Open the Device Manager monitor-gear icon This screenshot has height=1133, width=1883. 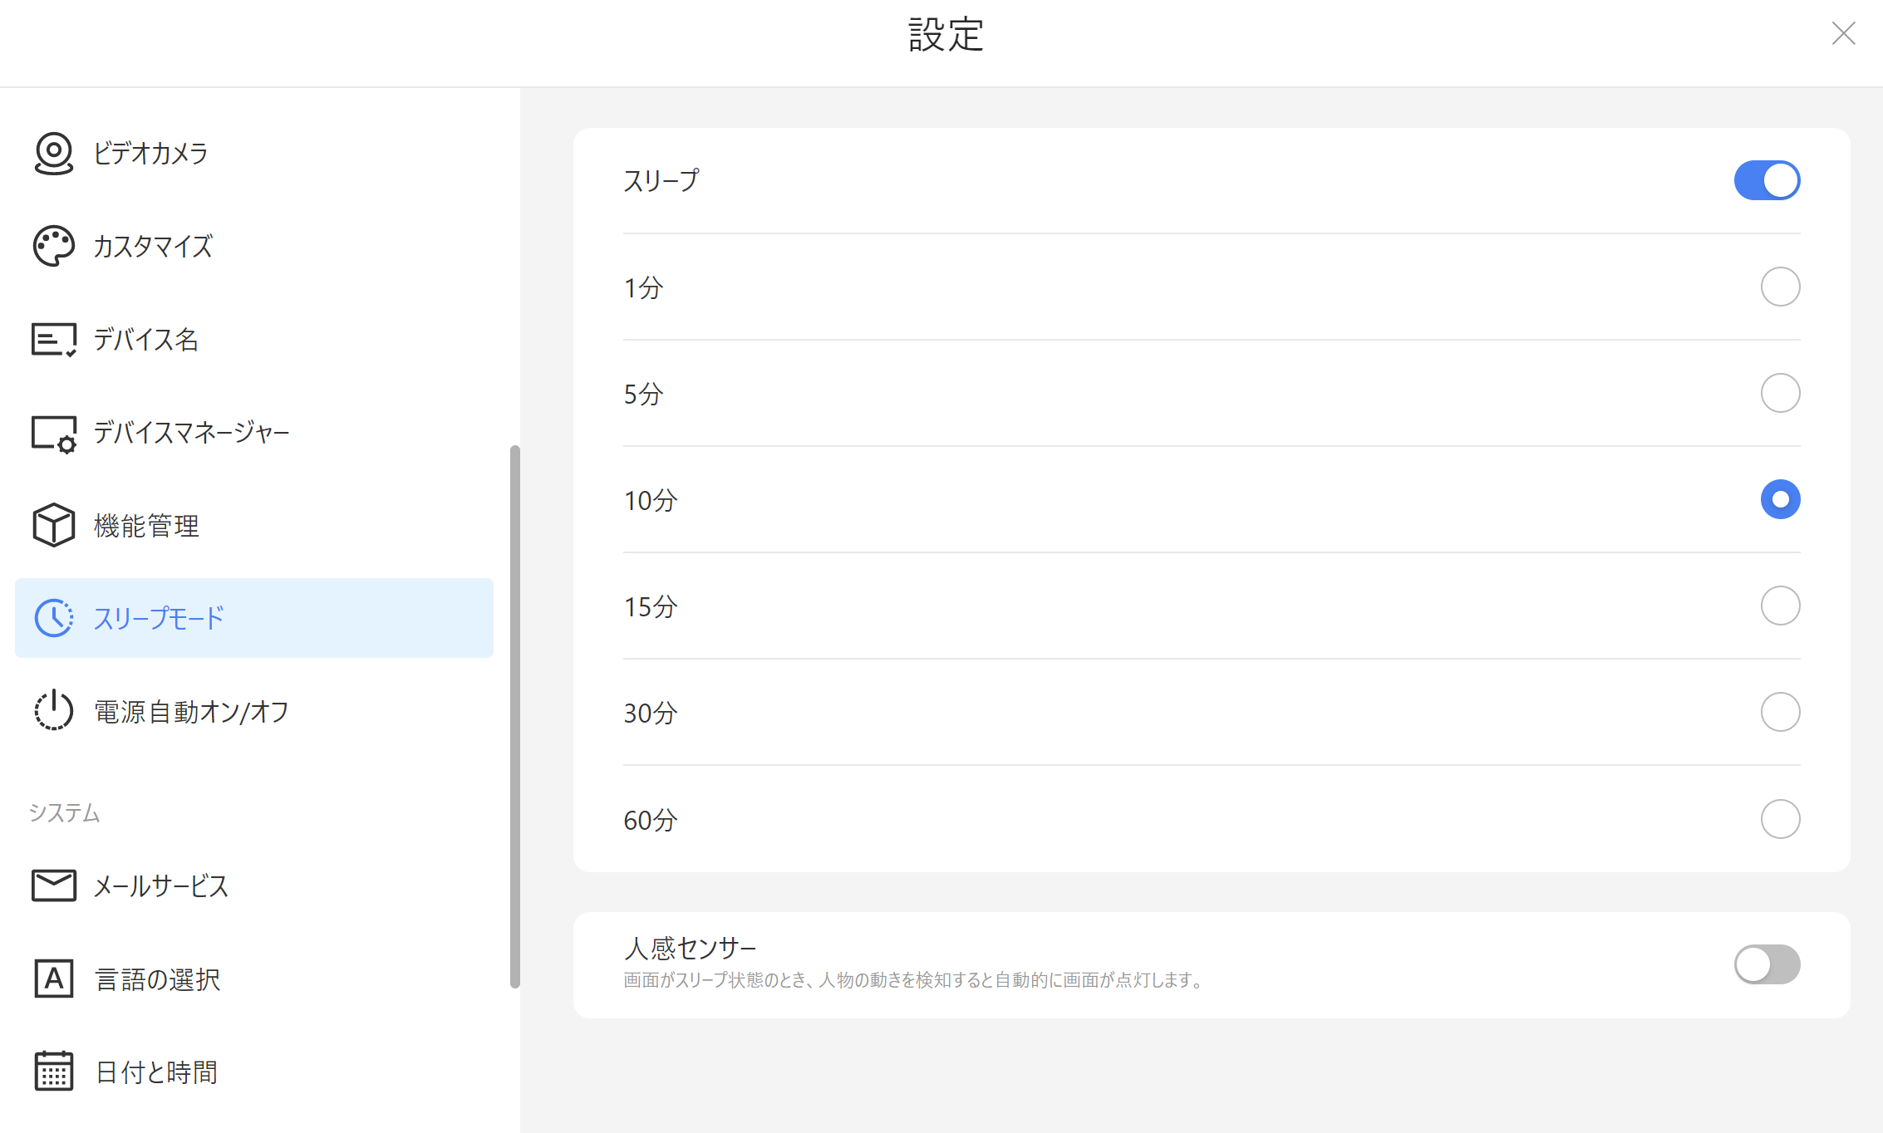point(54,433)
